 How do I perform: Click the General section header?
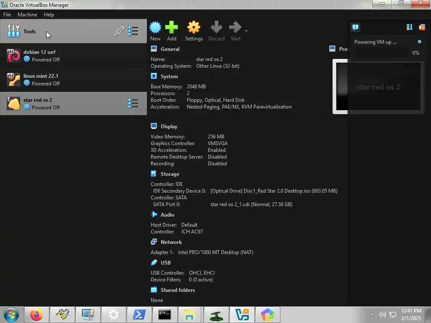(170, 49)
